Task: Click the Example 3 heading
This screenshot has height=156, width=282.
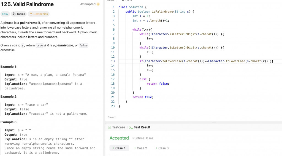Action: (x=9, y=122)
